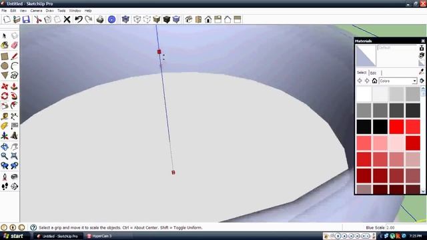Switch to Shaded With Textures style

point(167,19)
